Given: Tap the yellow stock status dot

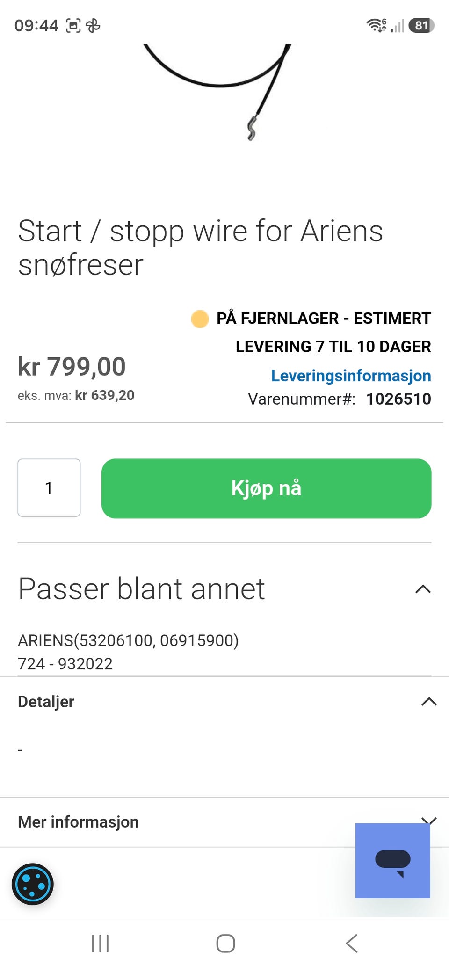Looking at the screenshot, I should coord(200,319).
